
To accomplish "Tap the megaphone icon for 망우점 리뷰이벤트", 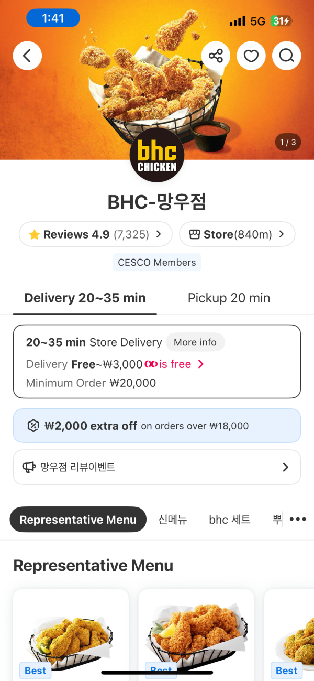I will click(x=29, y=467).
